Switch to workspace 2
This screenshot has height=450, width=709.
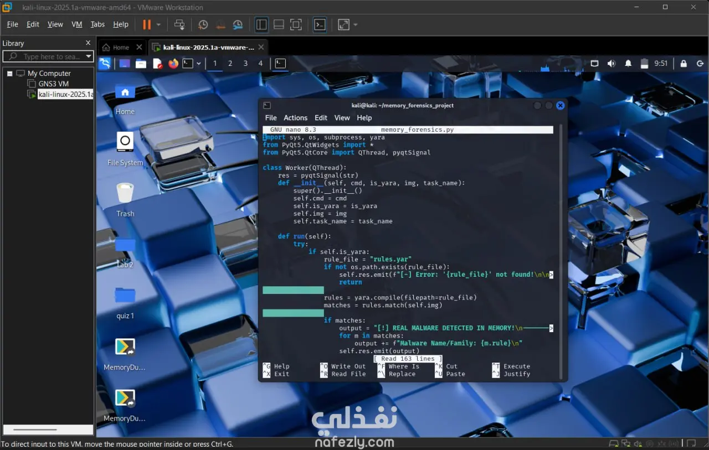(x=230, y=64)
